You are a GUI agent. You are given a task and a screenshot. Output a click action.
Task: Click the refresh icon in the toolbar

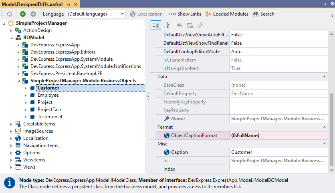[10, 14]
